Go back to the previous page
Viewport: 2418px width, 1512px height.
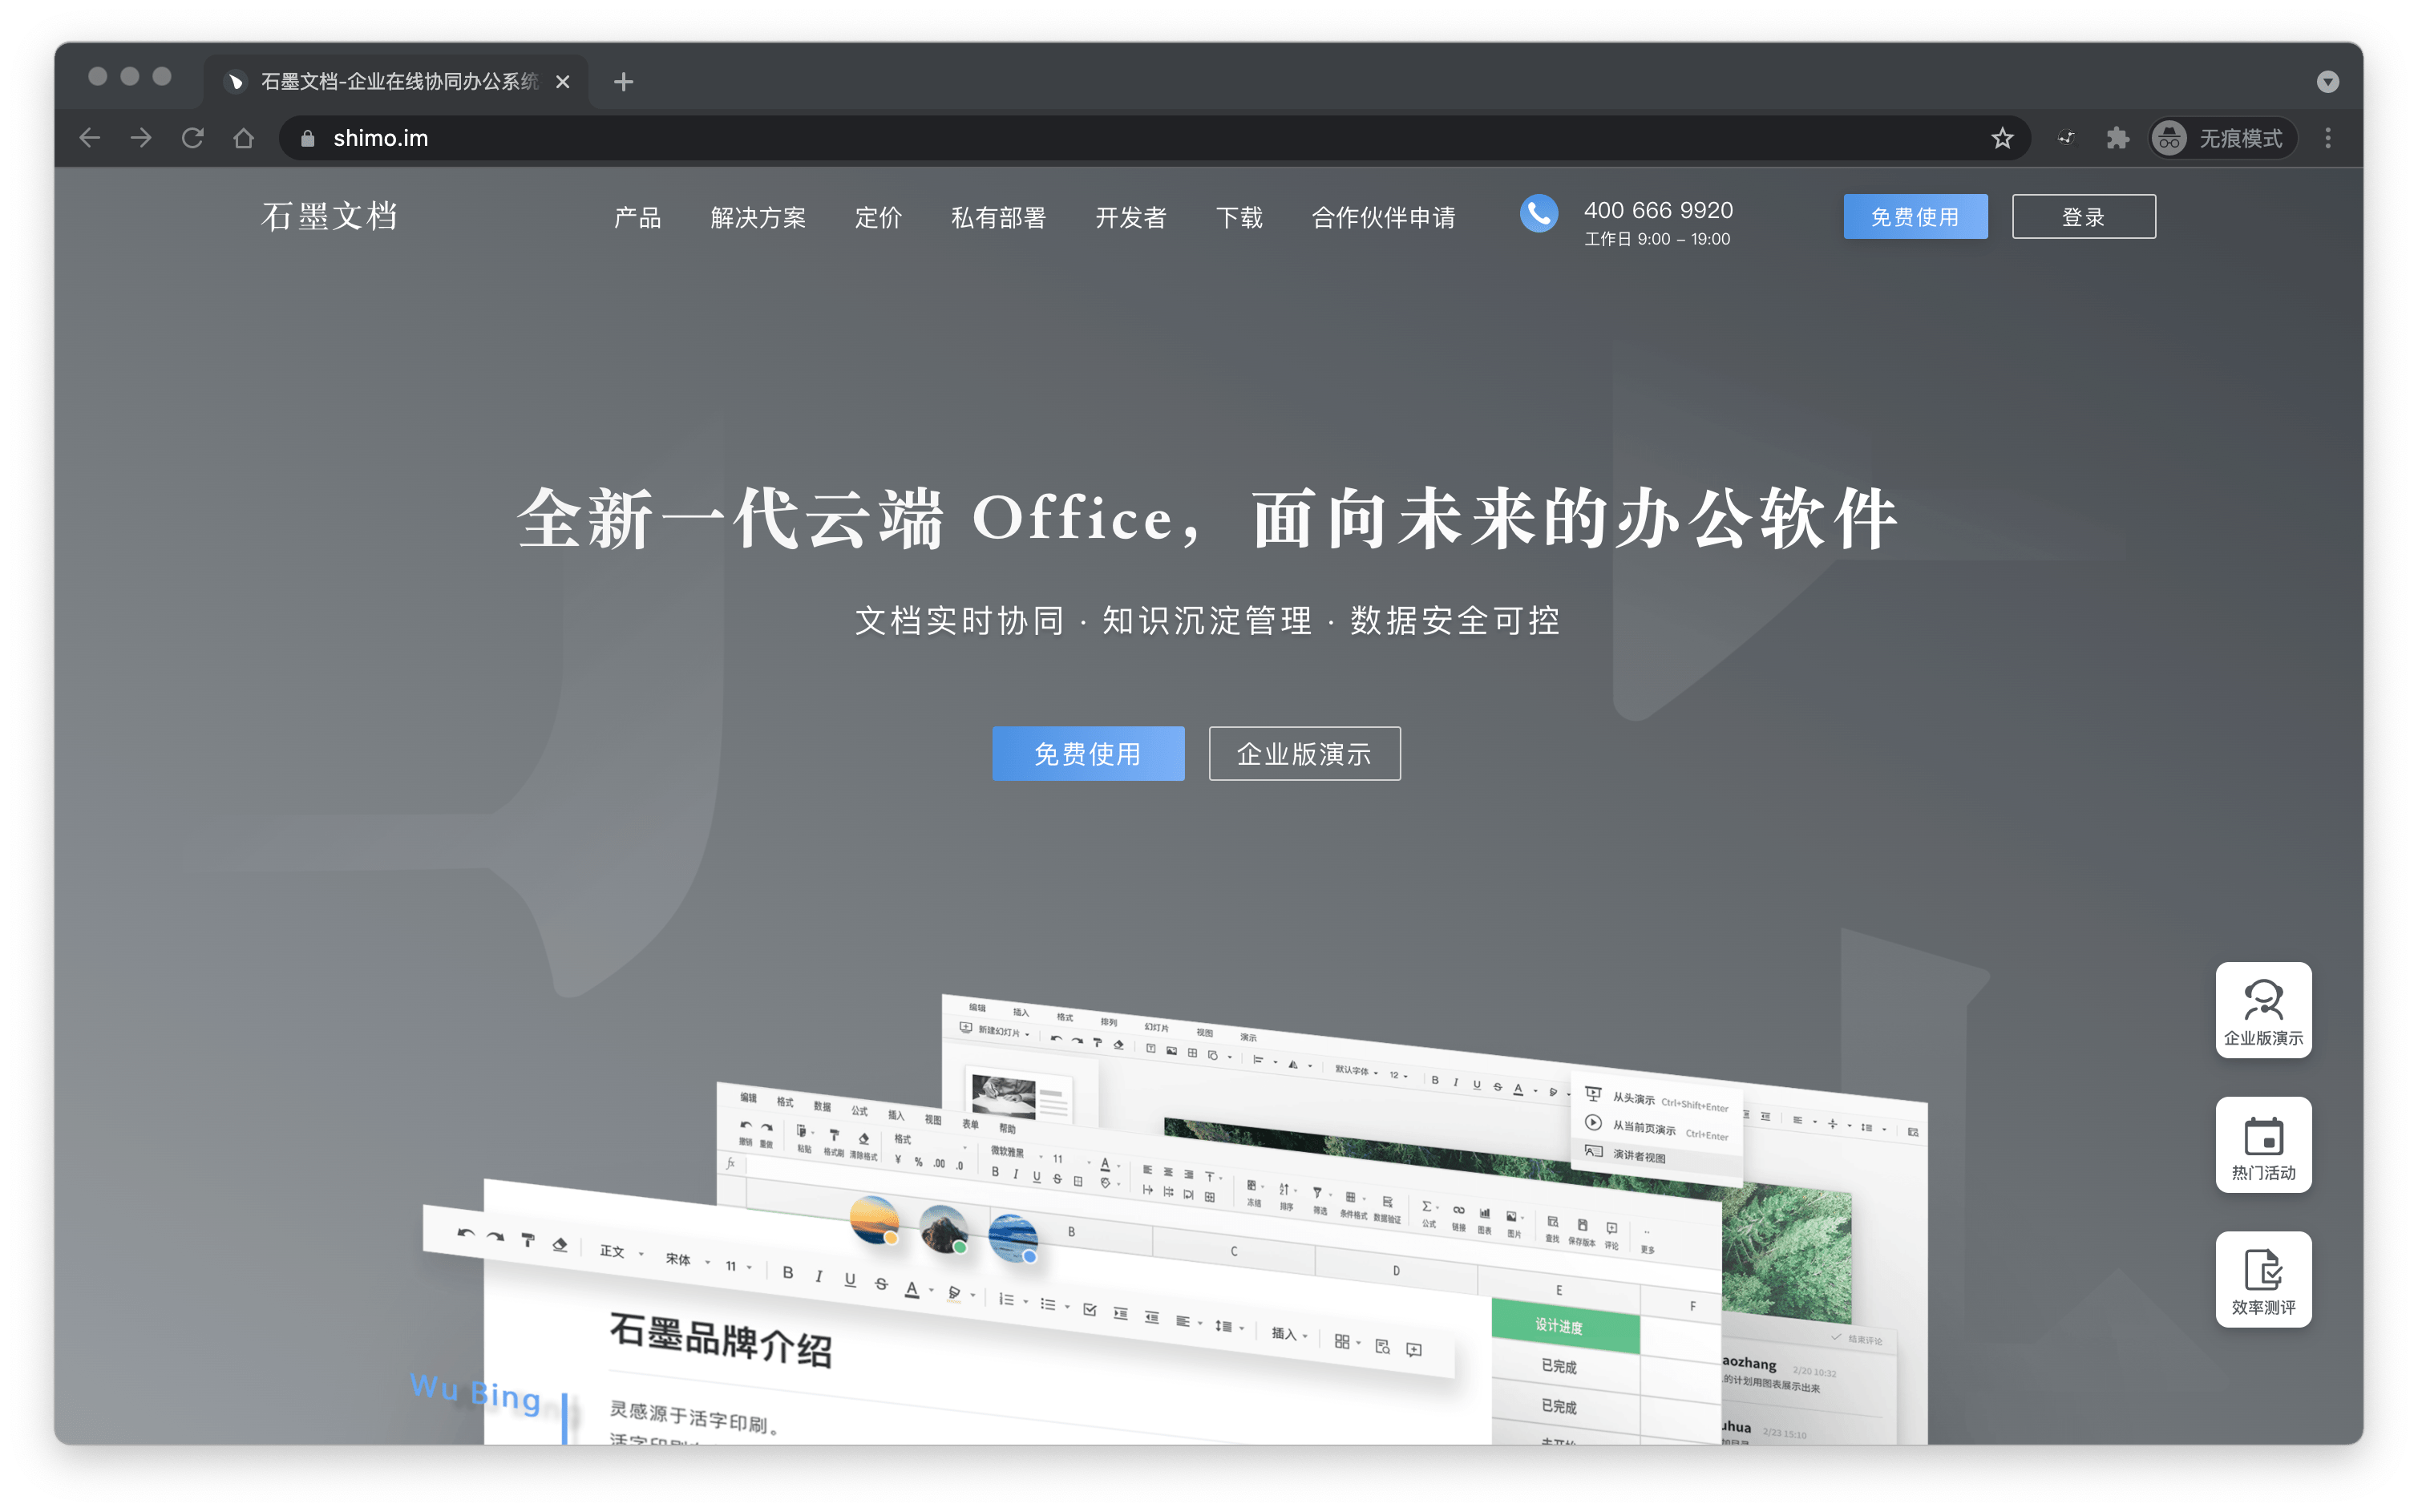[x=90, y=138]
